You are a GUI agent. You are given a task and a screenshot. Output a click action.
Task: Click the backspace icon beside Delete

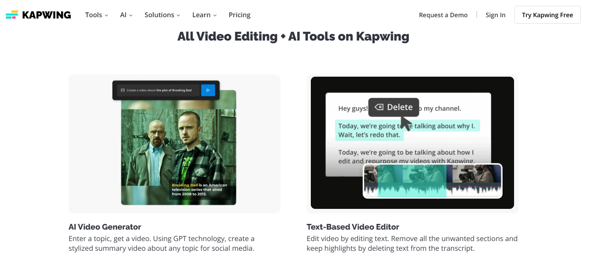tap(379, 107)
